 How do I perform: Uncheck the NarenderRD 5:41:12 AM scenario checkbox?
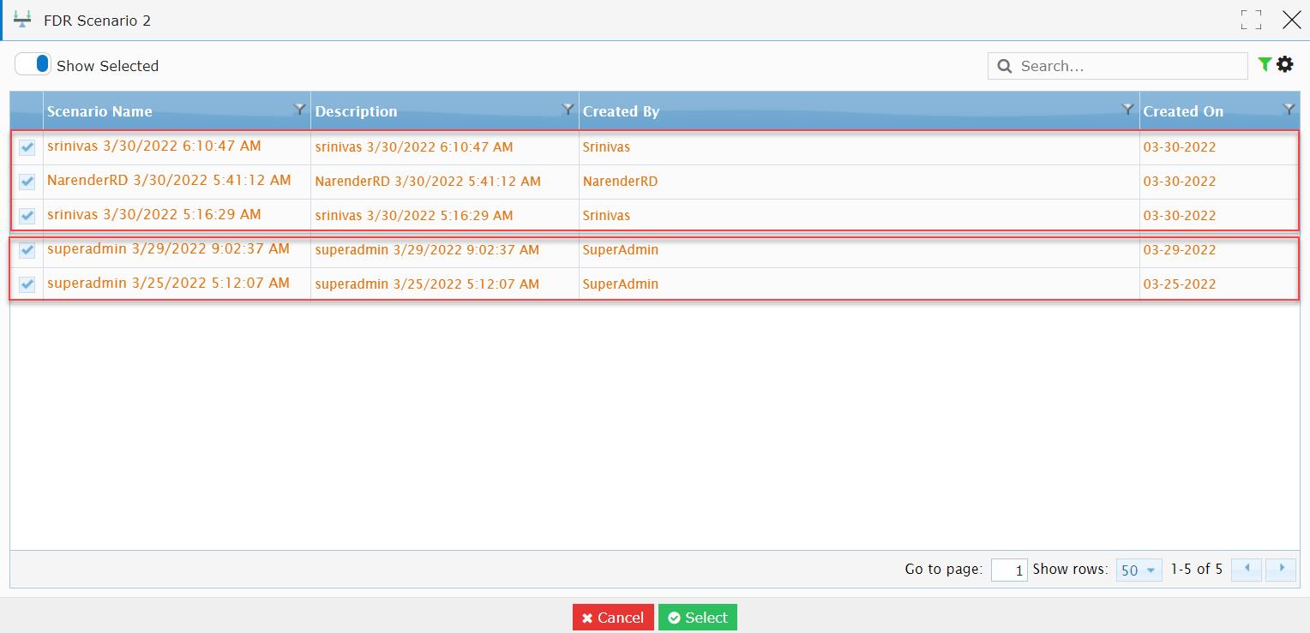pyautogui.click(x=27, y=182)
